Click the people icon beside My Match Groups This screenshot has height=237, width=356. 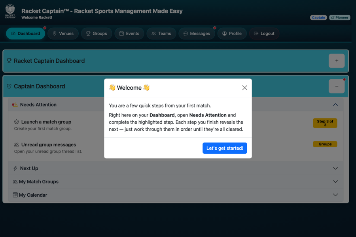pyautogui.click(x=15, y=182)
